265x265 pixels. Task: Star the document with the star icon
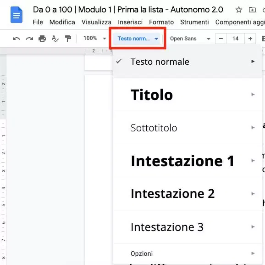click(x=238, y=10)
